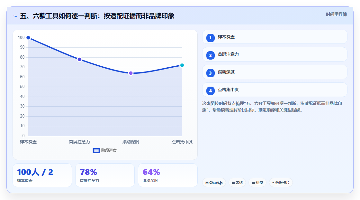The height and width of the screenshot is (200, 360).
Task: Click the description paragraph starting 这张图按时间节点
Action: point(272,107)
